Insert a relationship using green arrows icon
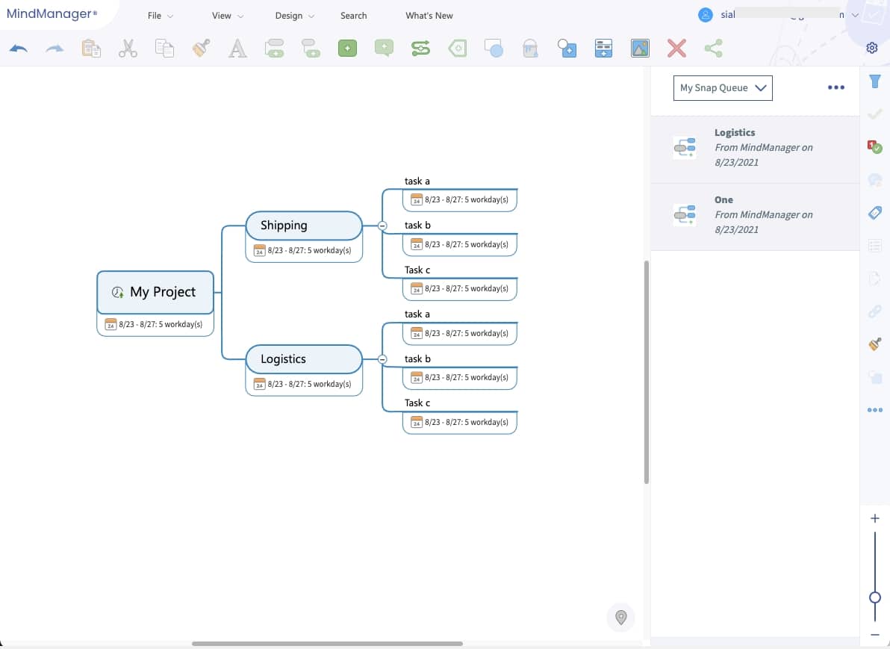Image resolution: width=890 pixels, height=649 pixels. pos(420,49)
